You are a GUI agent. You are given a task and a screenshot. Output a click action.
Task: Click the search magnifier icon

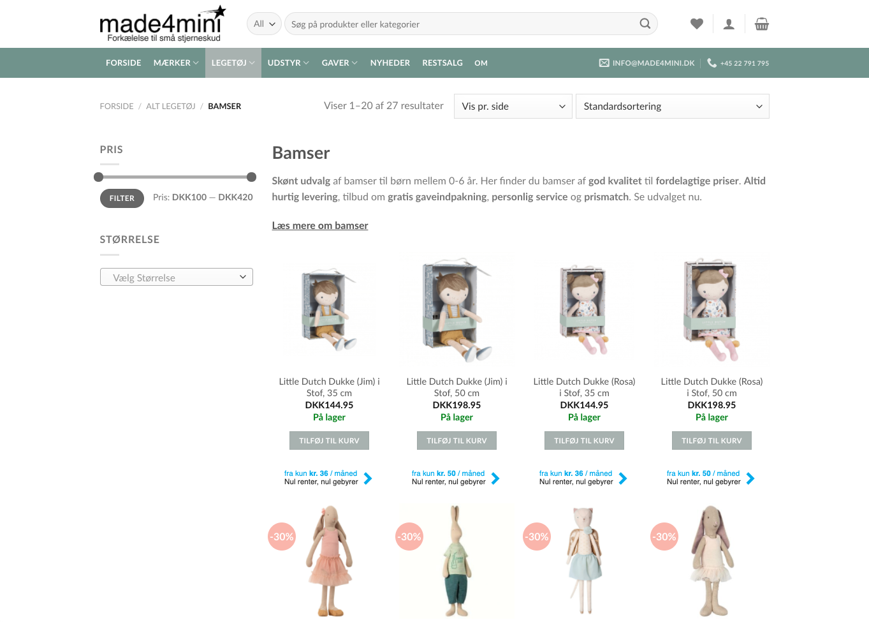click(645, 24)
